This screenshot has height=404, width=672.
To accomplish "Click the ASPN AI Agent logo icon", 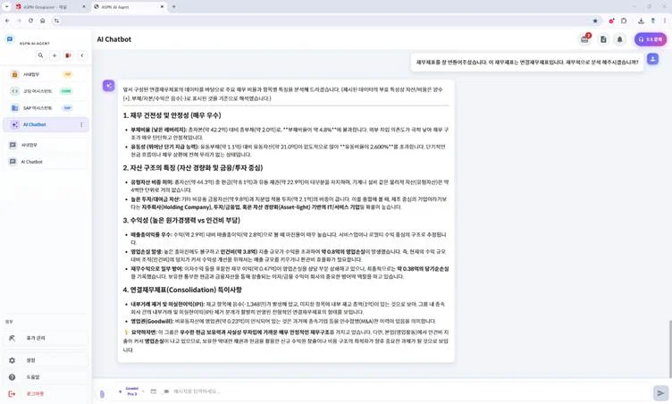I will [x=10, y=39].
